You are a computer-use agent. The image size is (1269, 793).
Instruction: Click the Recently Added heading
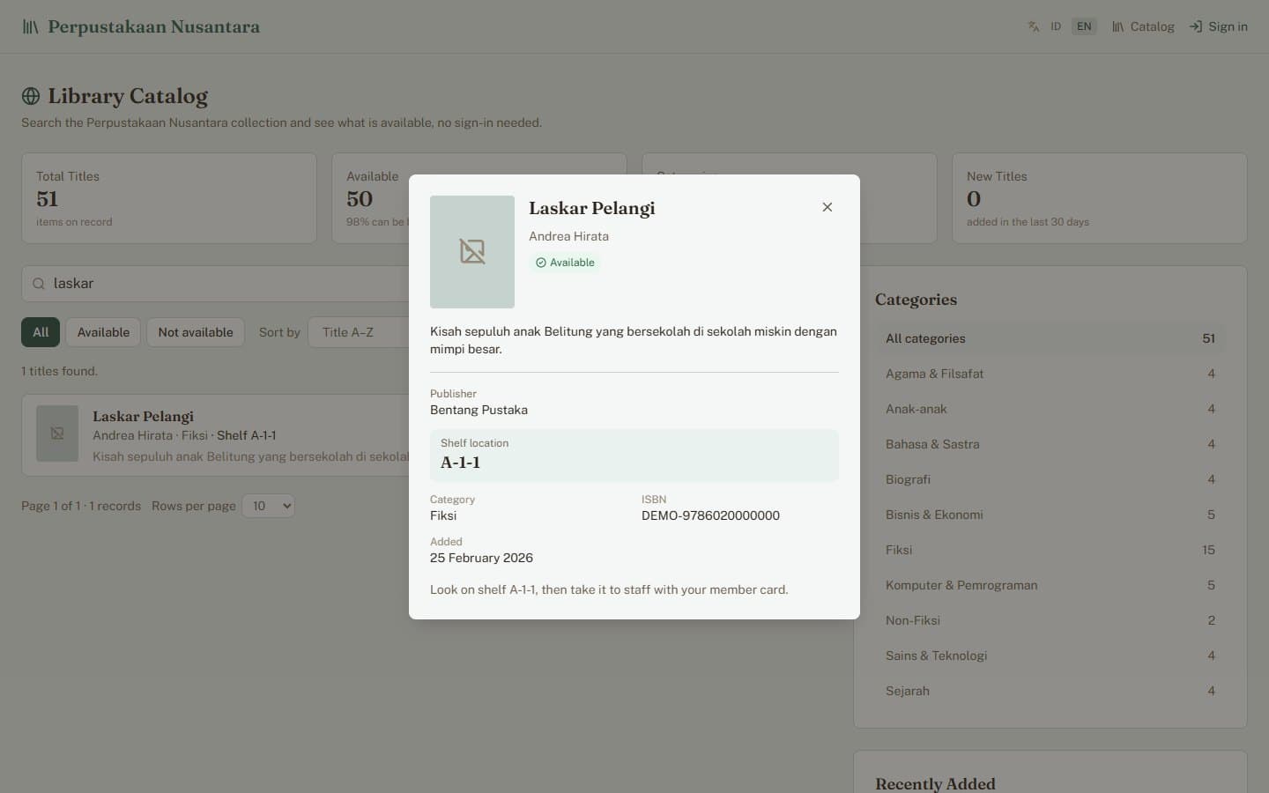pos(935,783)
